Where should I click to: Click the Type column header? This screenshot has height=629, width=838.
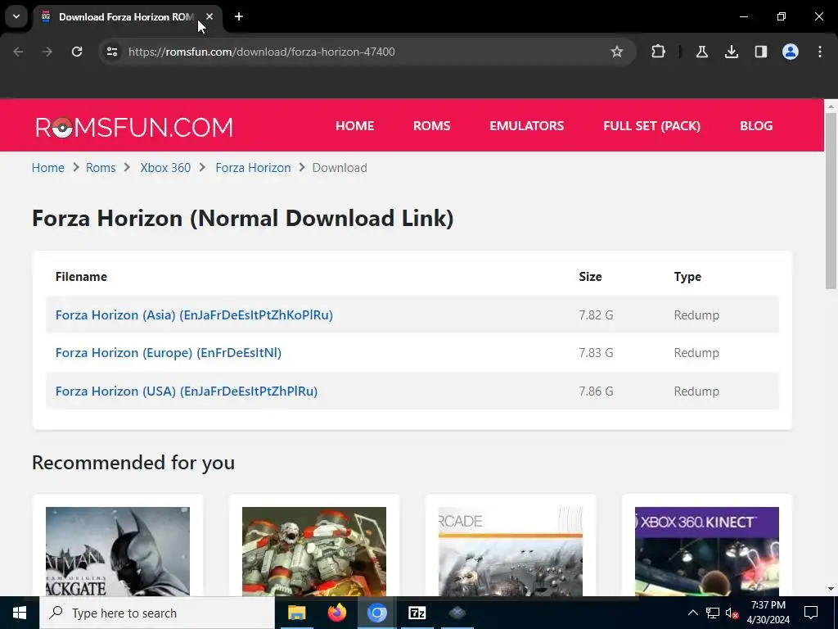click(x=687, y=277)
